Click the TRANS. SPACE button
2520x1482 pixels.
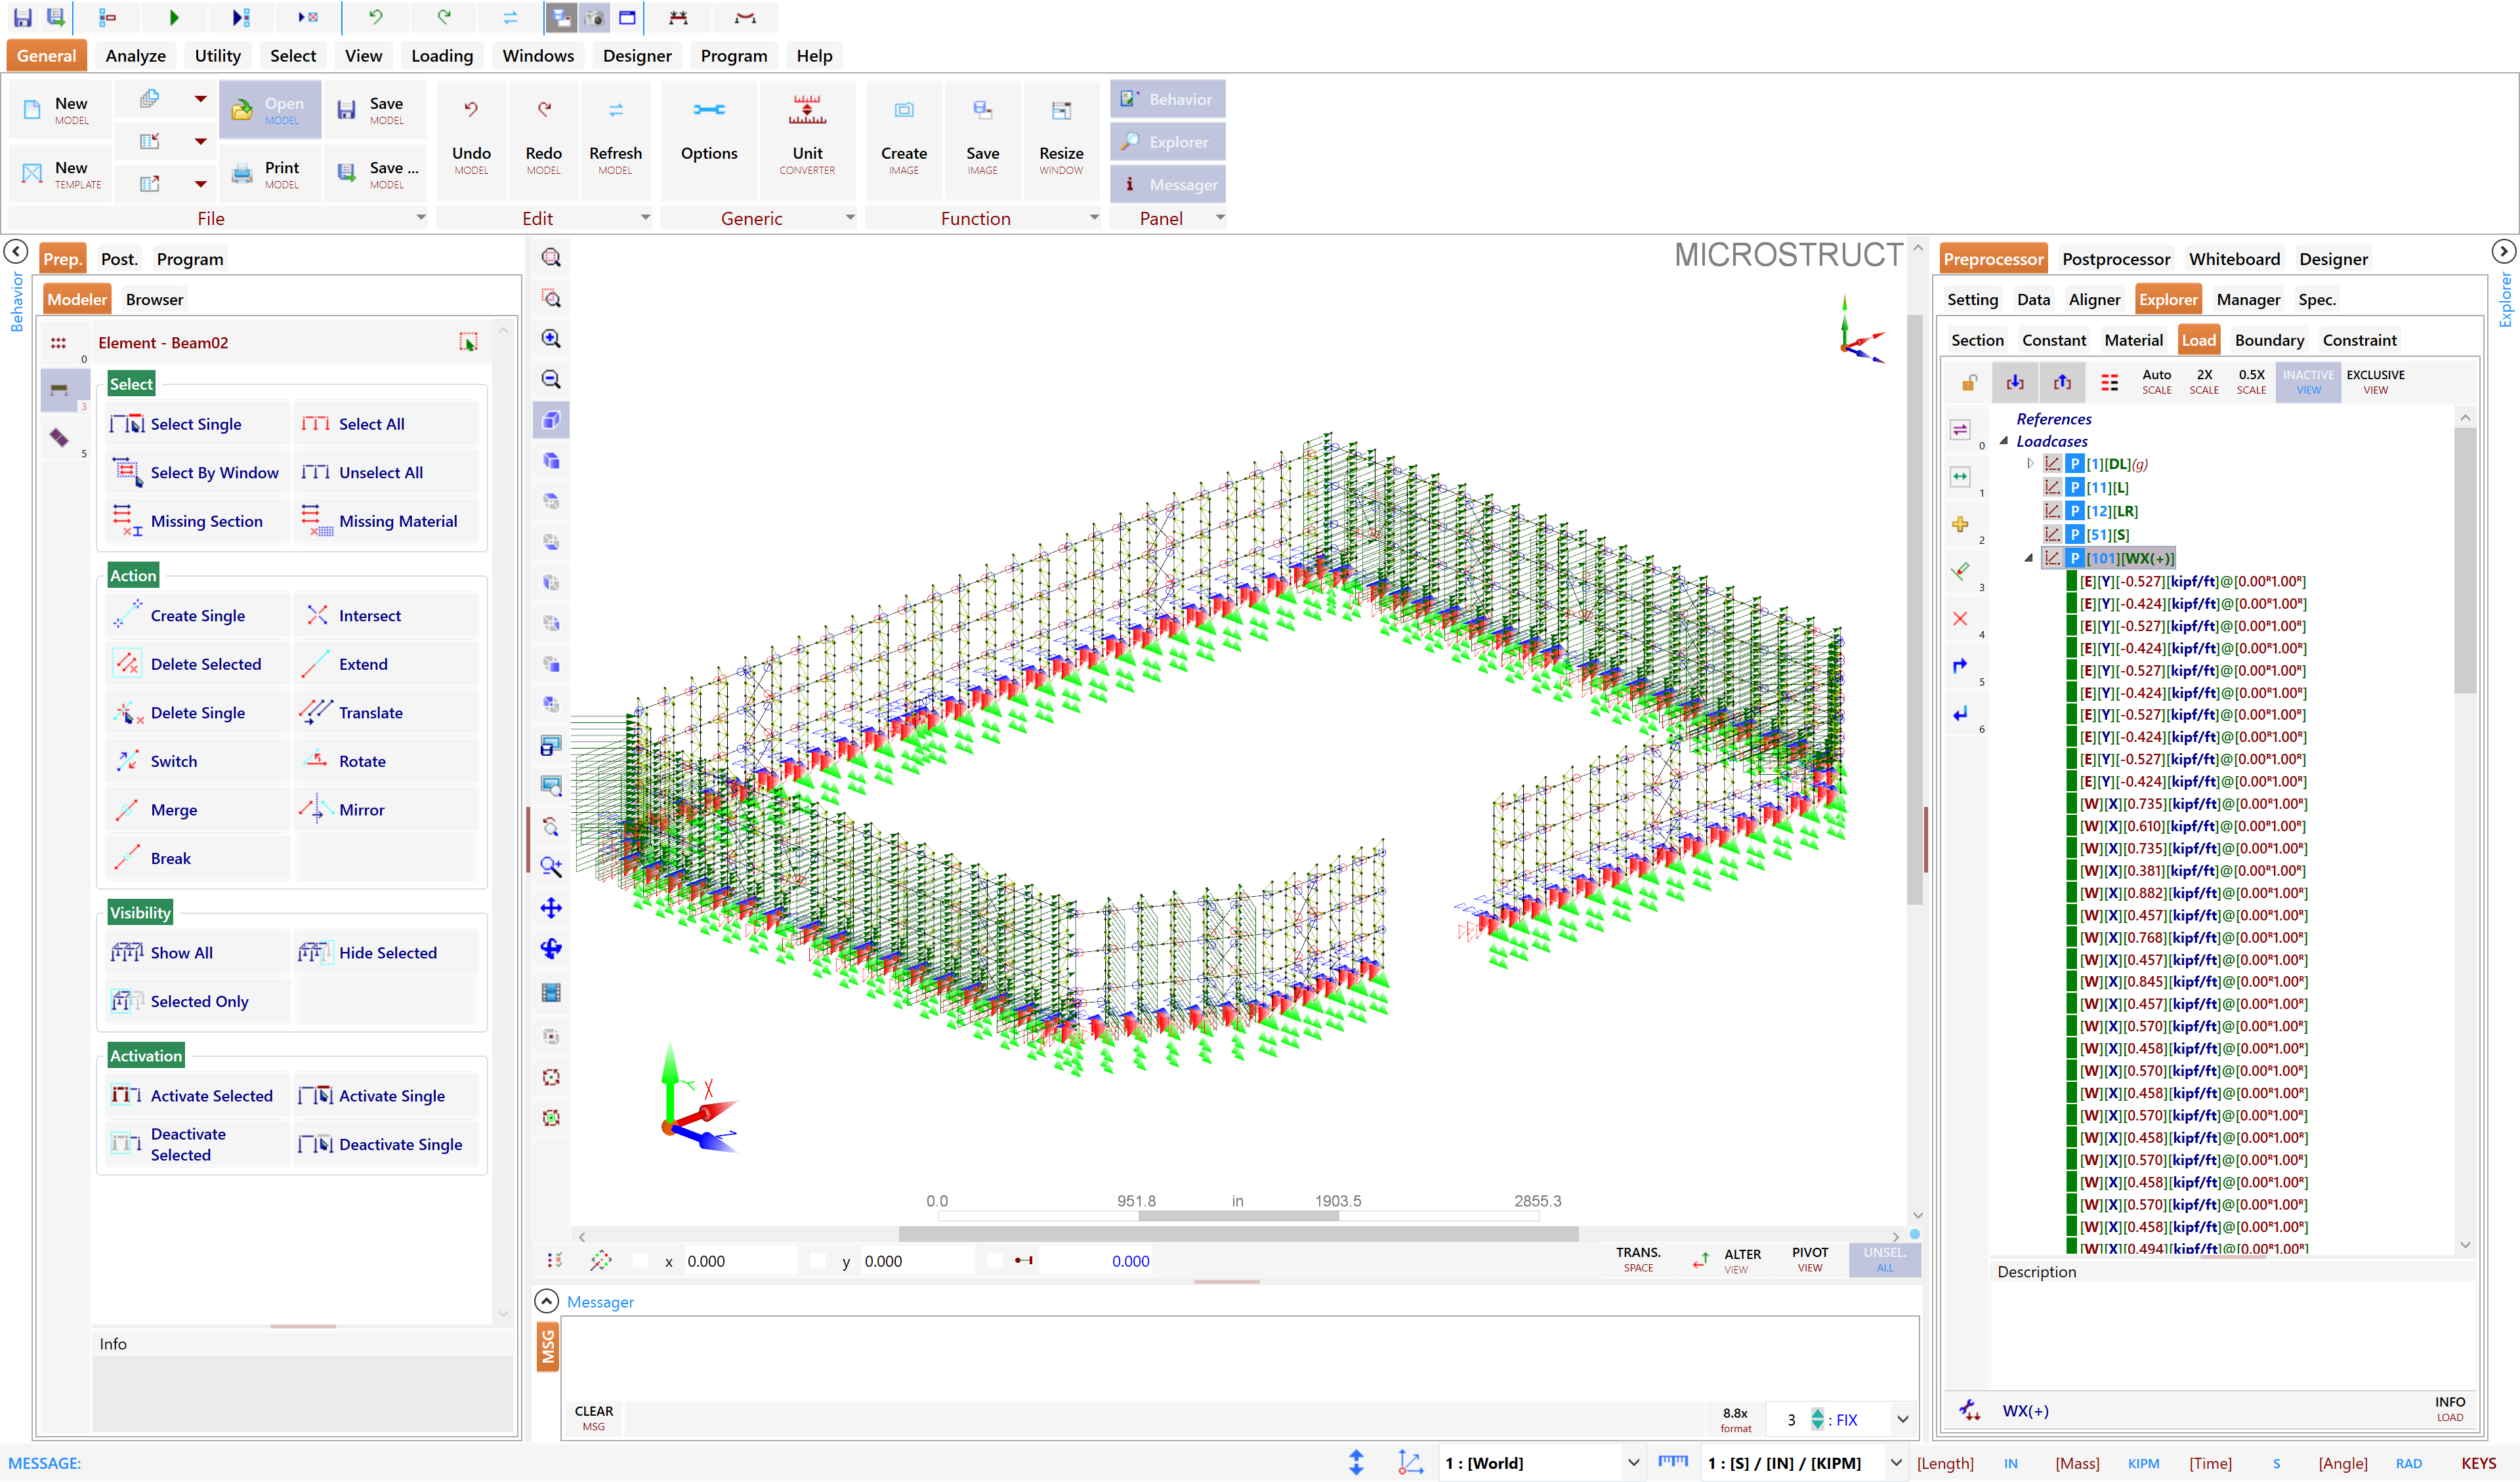[x=1638, y=1260]
